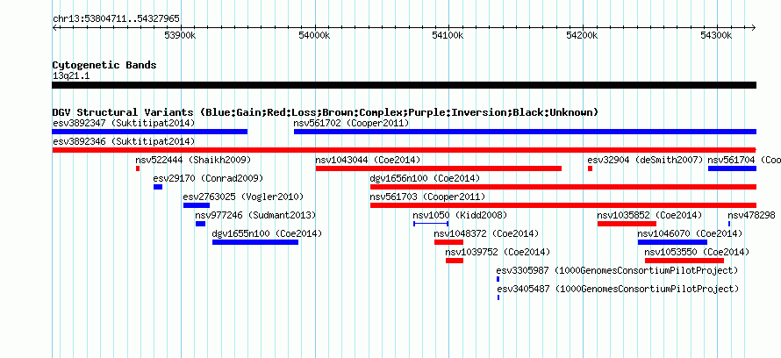Click the esv32904 (deSmith2007) label
781x358 pixels.
[x=645, y=160]
